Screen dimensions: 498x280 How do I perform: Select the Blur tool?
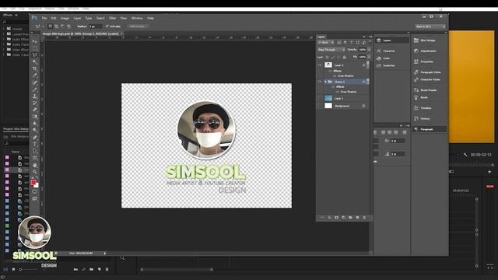pos(34,123)
